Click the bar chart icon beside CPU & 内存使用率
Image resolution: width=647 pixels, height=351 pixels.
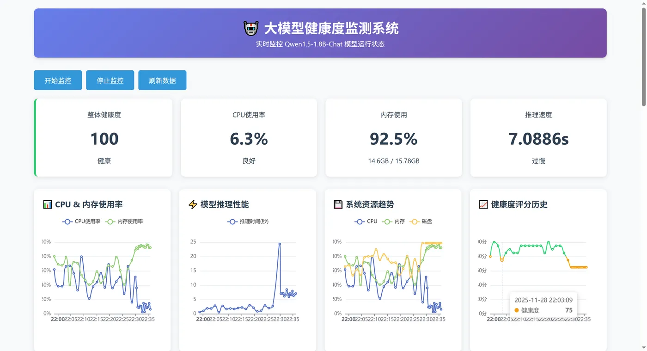(x=47, y=204)
